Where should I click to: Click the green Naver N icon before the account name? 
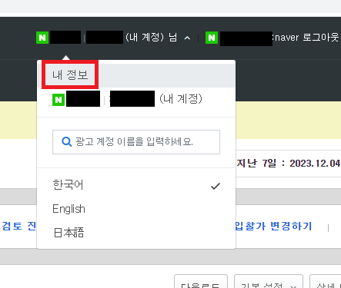(x=42, y=38)
